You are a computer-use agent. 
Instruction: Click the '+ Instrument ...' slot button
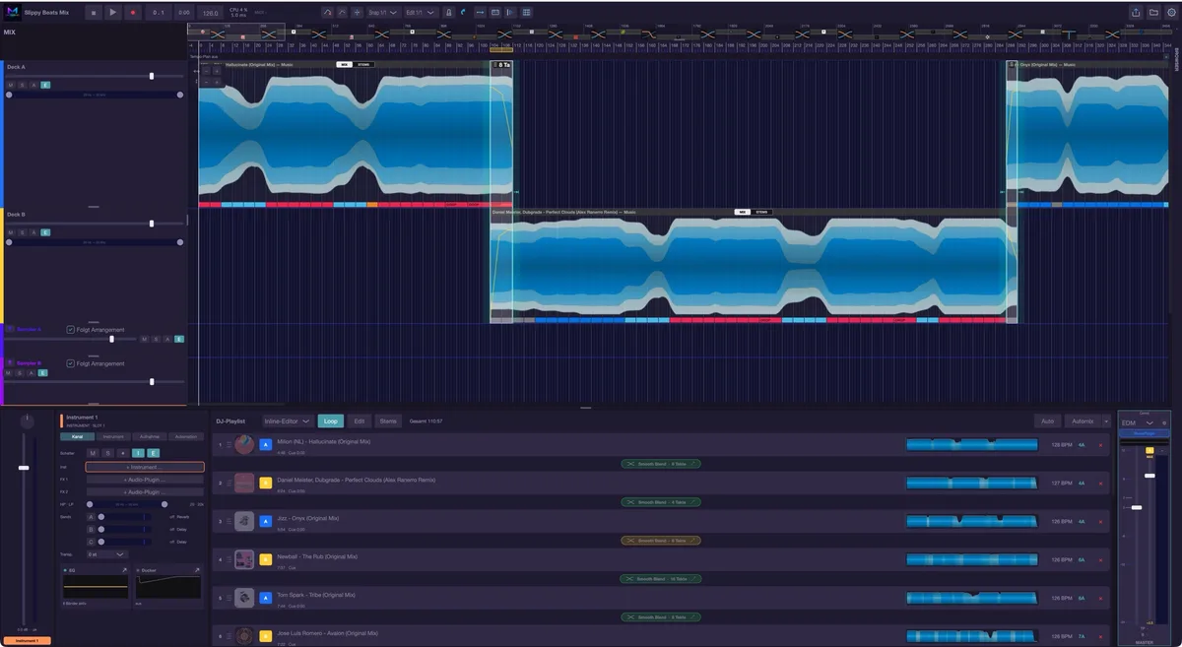point(145,467)
